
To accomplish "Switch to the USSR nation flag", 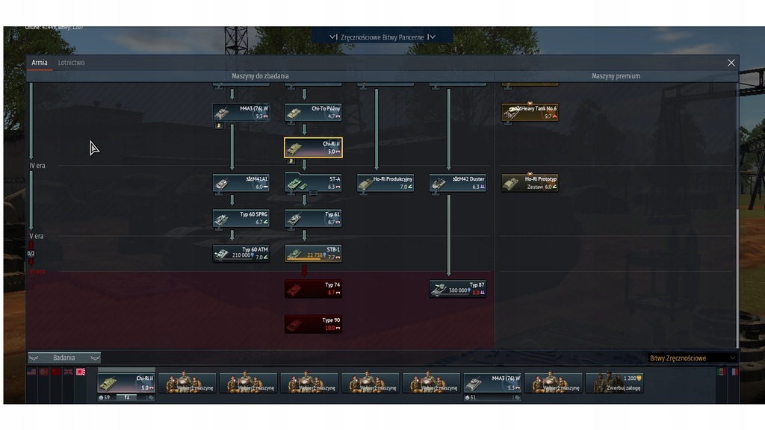I will point(56,372).
